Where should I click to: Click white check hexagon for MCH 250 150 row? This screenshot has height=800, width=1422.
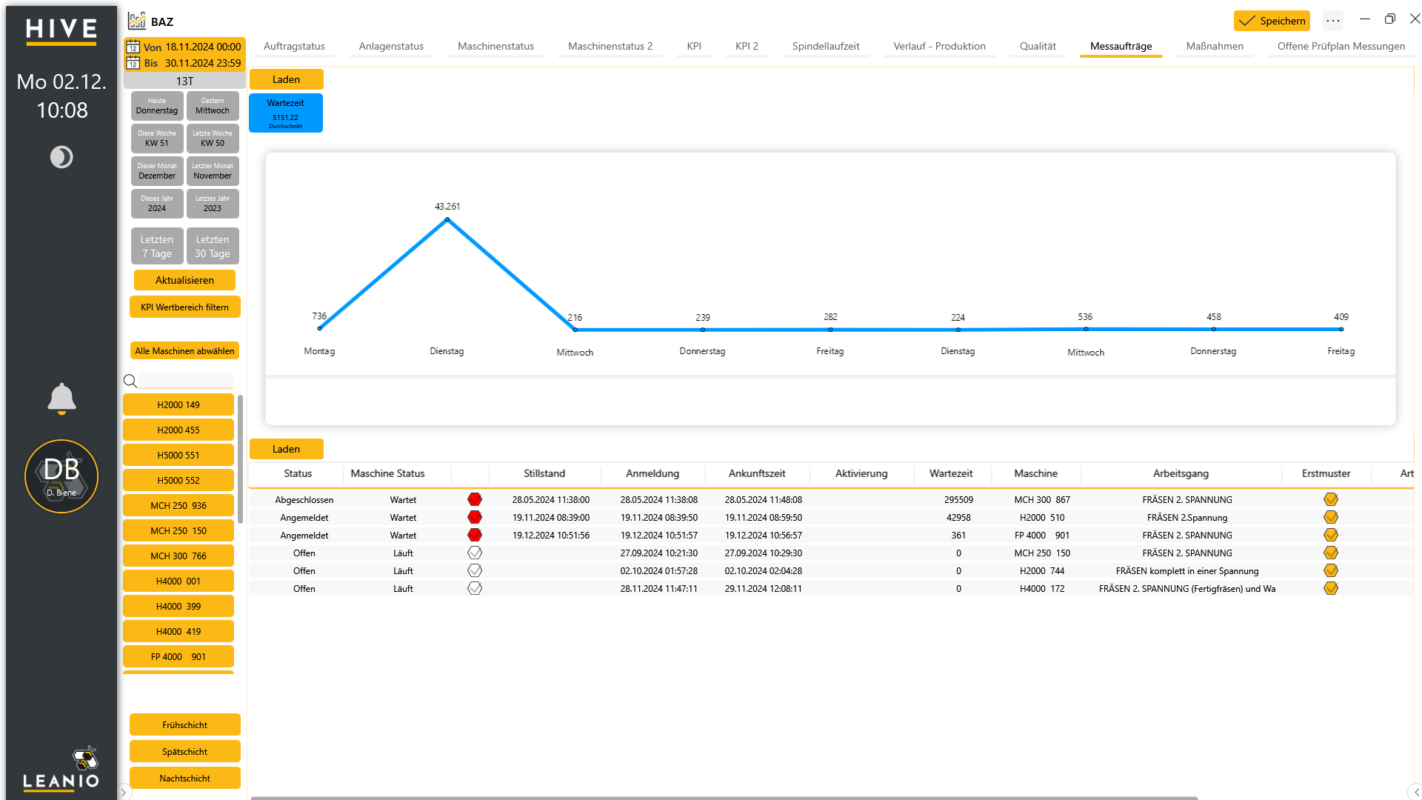tap(475, 553)
